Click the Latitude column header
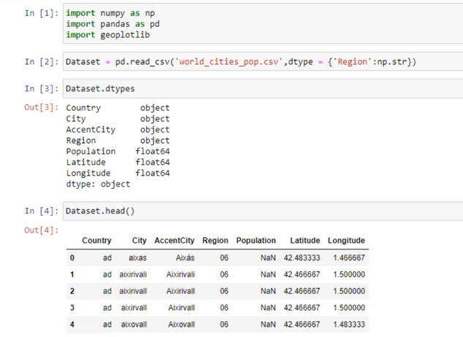Screen dimensions: 463x337 305,241
